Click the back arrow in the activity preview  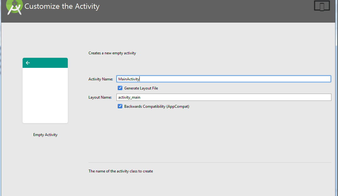click(28, 63)
